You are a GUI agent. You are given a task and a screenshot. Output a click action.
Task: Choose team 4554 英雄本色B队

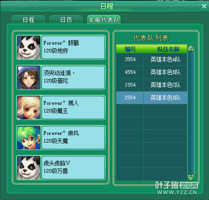(x=152, y=72)
